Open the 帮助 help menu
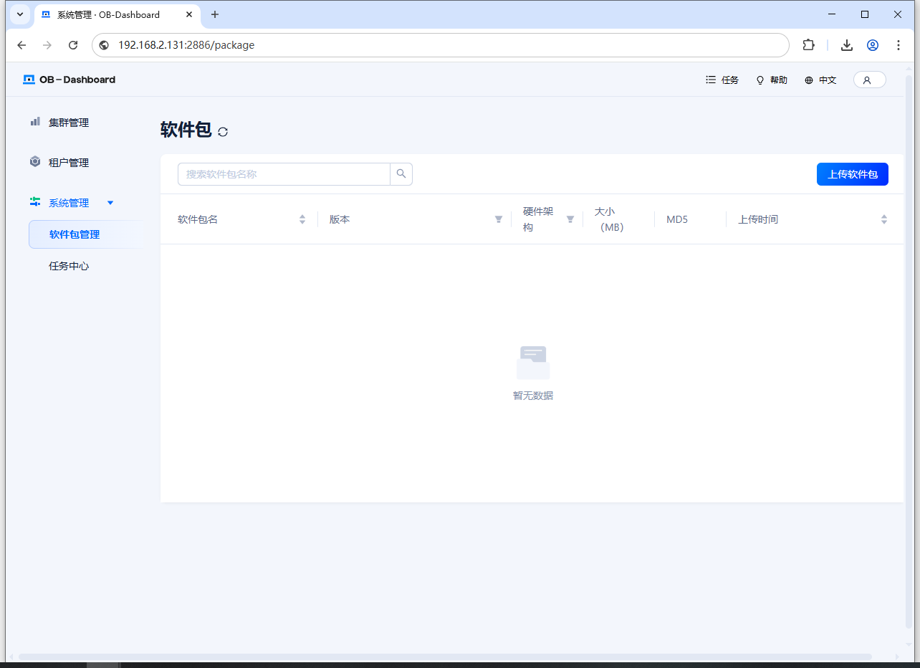This screenshot has width=920, height=668. point(772,80)
